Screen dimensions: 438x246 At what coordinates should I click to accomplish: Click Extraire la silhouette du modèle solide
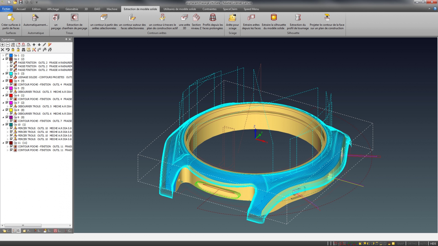[x=274, y=22]
